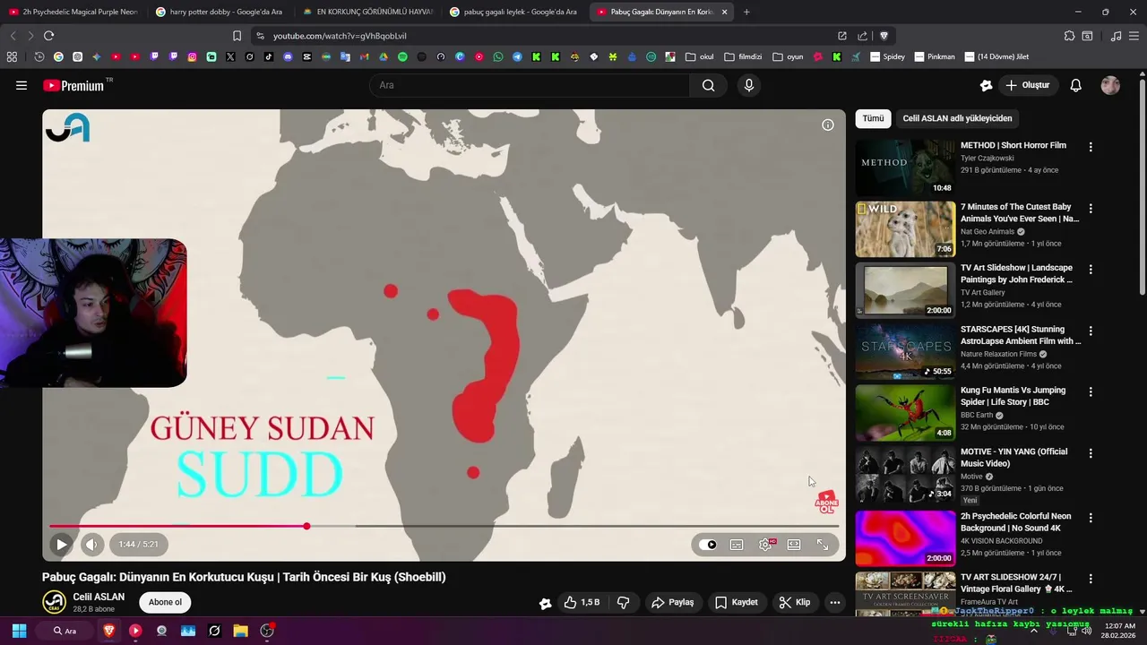Open the YouTube guide hamburger menu
The width and height of the screenshot is (1147, 645).
point(22,85)
